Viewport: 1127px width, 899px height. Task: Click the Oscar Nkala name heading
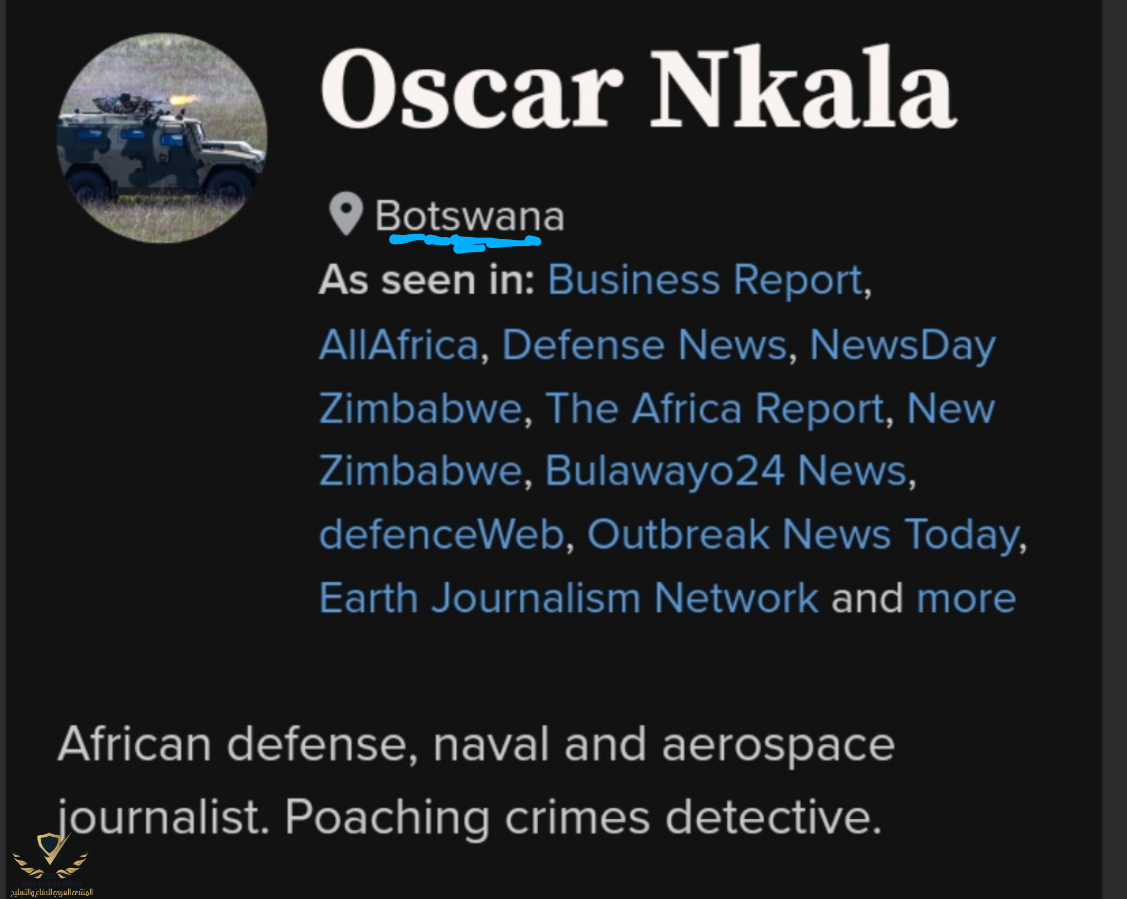[x=638, y=88]
